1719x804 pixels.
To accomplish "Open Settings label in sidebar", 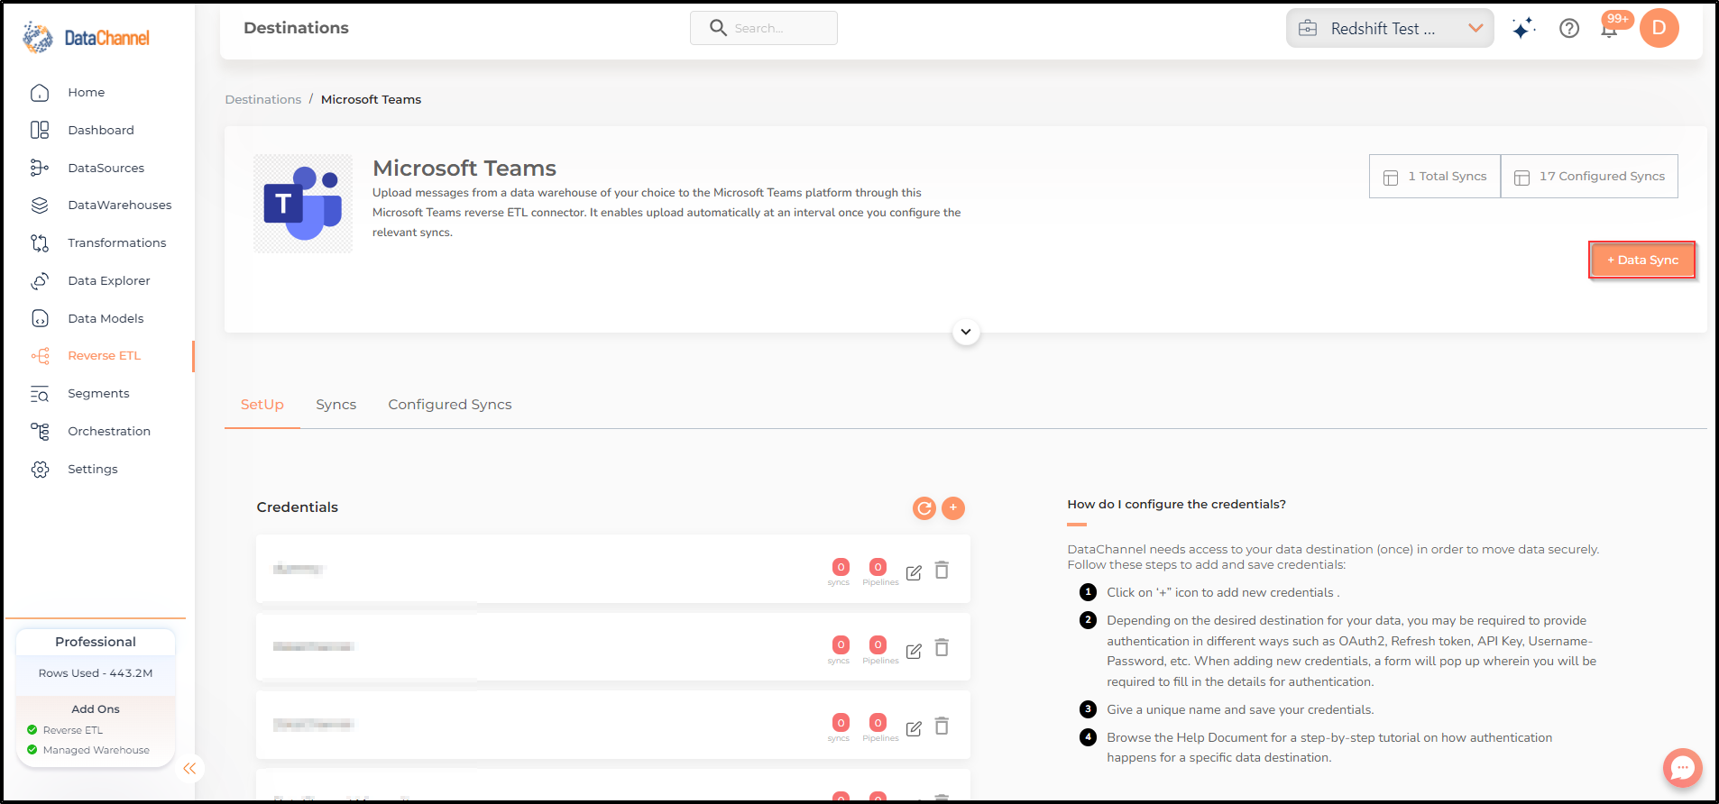I will (x=92, y=469).
